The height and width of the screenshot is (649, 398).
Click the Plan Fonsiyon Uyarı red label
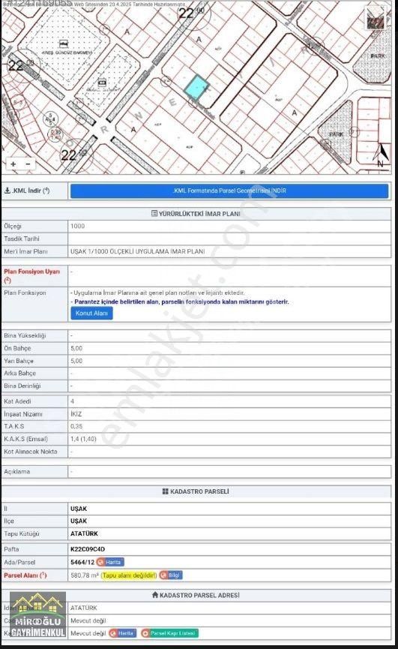click(x=31, y=275)
